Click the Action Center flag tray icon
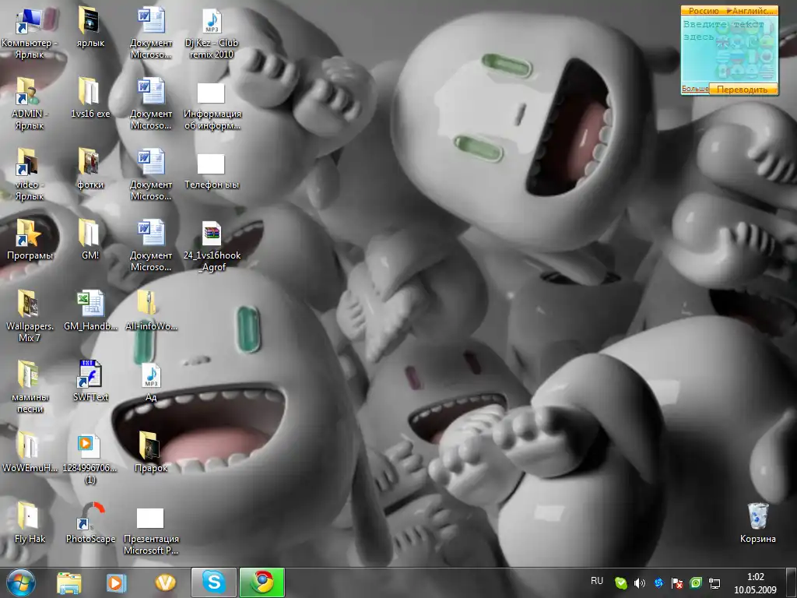The image size is (797, 598). (x=677, y=583)
